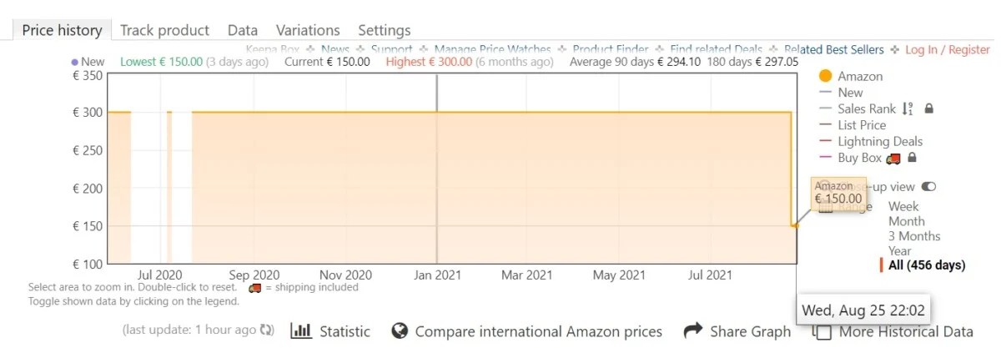This screenshot has height=348, width=1001.
Task: Open the Variations tab
Action: 308,30
